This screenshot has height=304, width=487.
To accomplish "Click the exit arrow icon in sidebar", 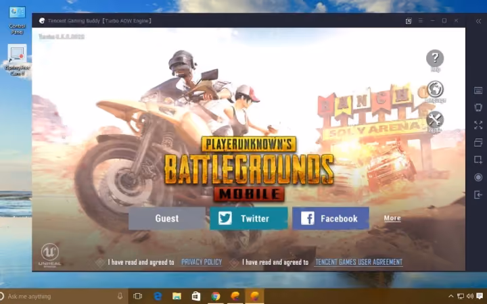I will [x=478, y=195].
